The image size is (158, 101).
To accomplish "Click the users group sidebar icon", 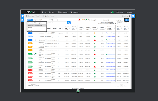I will 22,16.
